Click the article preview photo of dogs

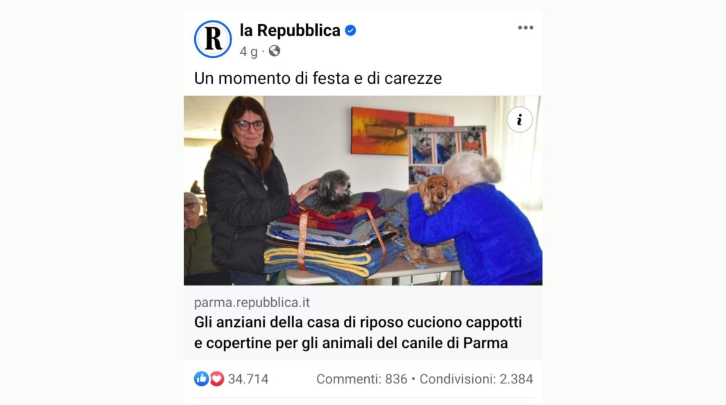(363, 190)
